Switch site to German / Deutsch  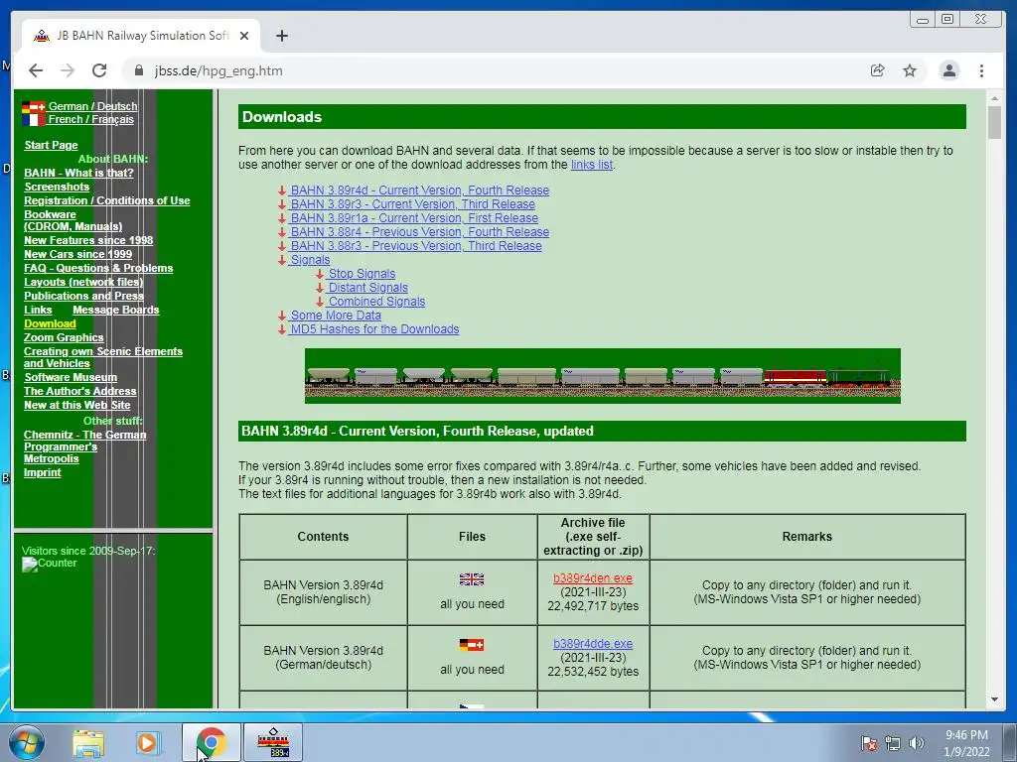point(92,106)
